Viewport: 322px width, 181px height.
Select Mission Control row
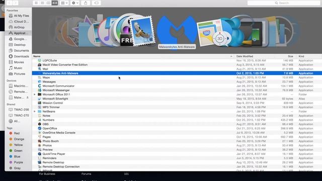tap(177, 103)
